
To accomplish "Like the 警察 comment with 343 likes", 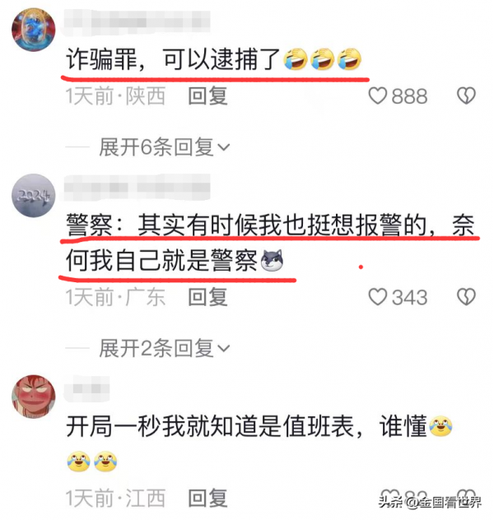I will [x=378, y=297].
